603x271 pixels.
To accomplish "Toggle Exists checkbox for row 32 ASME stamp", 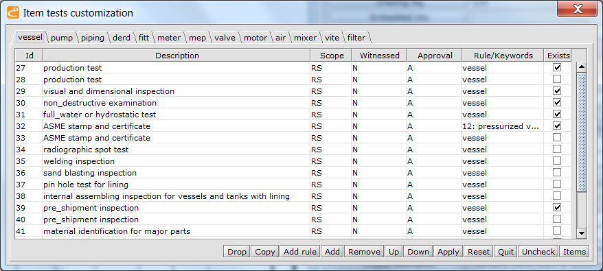I will (556, 126).
